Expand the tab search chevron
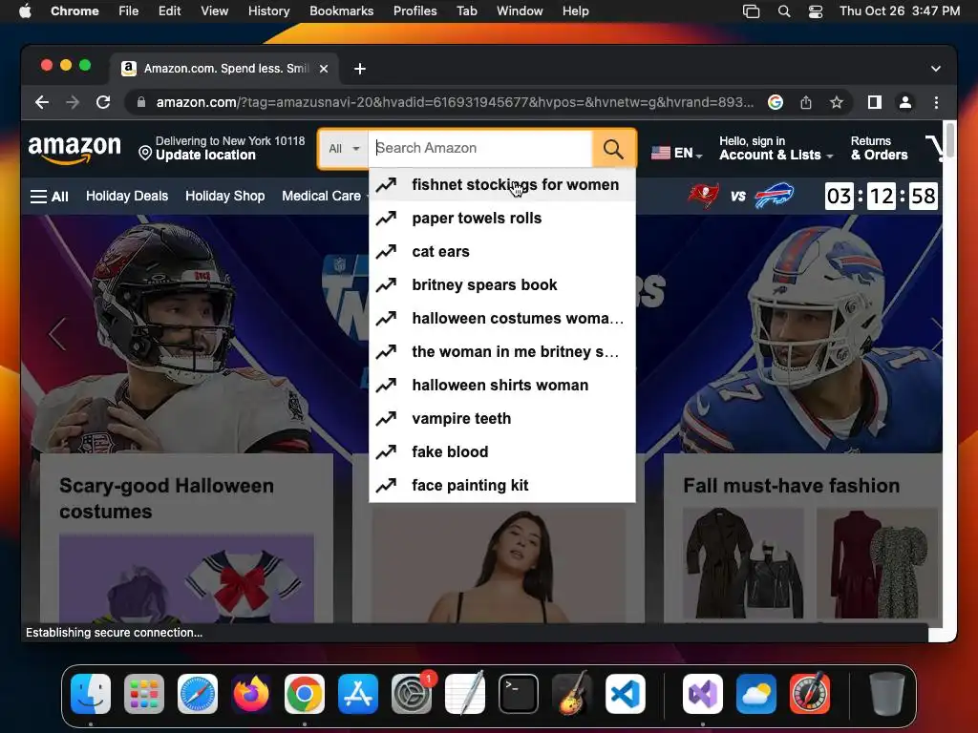 click(936, 69)
